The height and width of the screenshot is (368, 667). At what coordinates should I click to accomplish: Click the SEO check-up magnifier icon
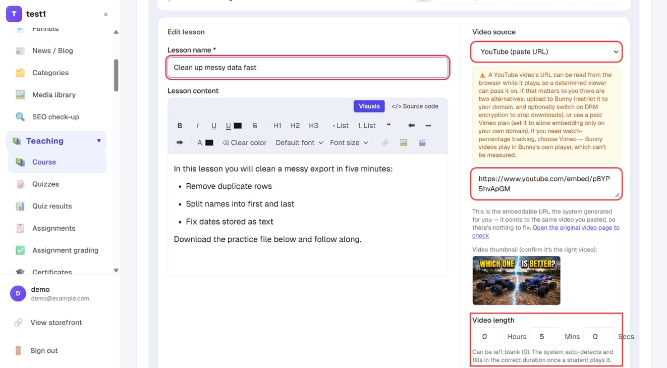[20, 117]
